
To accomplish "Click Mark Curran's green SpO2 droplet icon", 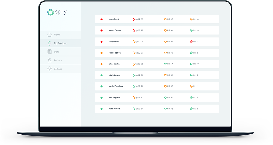I will click(134, 75).
